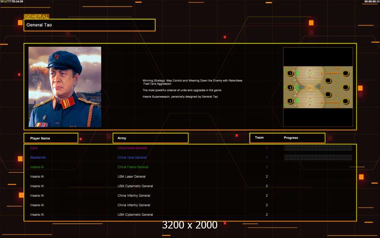Click team number in USA Laser General row
380x238 pixels.
click(266, 177)
